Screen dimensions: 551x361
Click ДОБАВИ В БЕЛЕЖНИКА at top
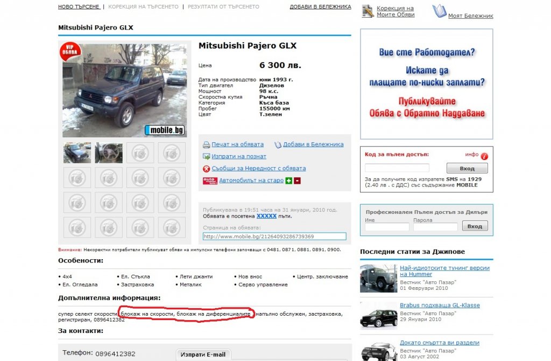pos(320,6)
